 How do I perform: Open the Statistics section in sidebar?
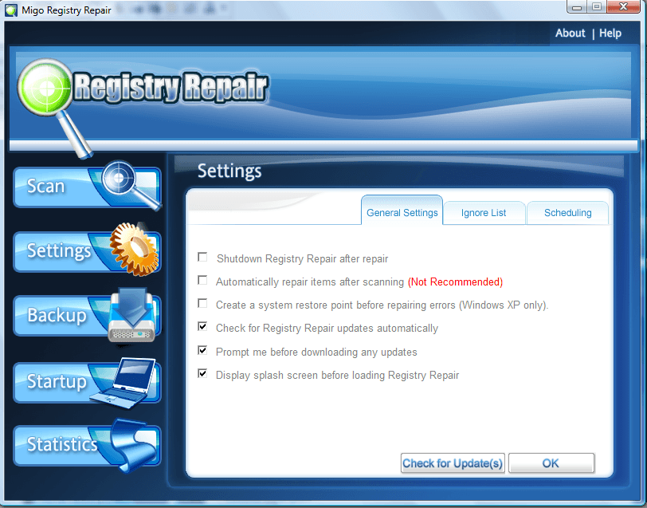point(64,445)
